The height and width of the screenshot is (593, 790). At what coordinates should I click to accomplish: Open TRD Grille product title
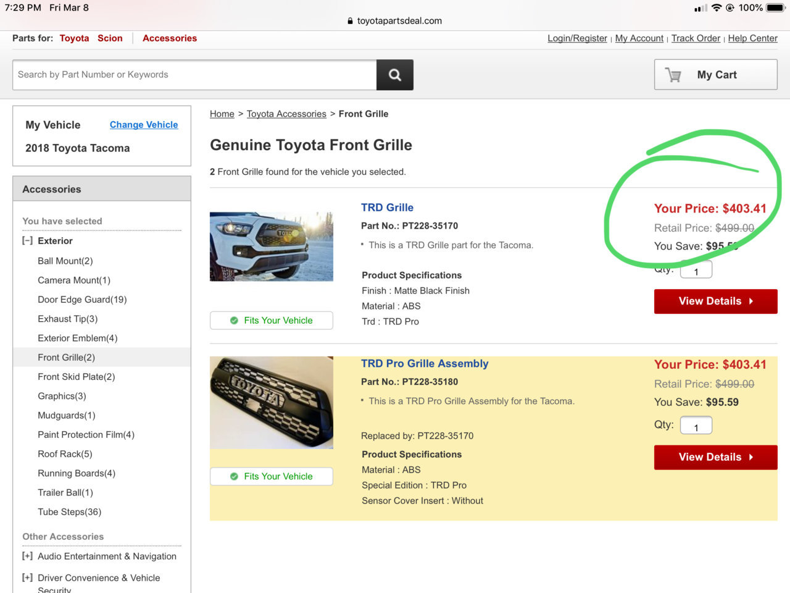tap(387, 208)
